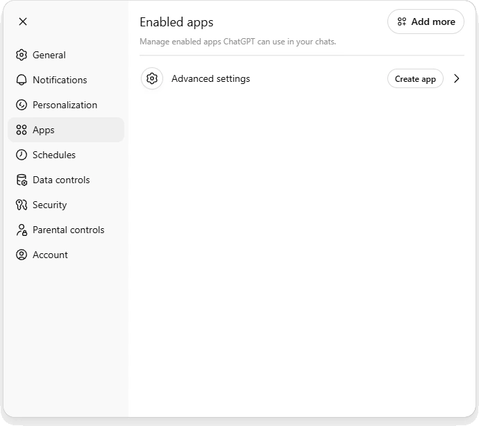Close the settings dialog with the X

23,22
